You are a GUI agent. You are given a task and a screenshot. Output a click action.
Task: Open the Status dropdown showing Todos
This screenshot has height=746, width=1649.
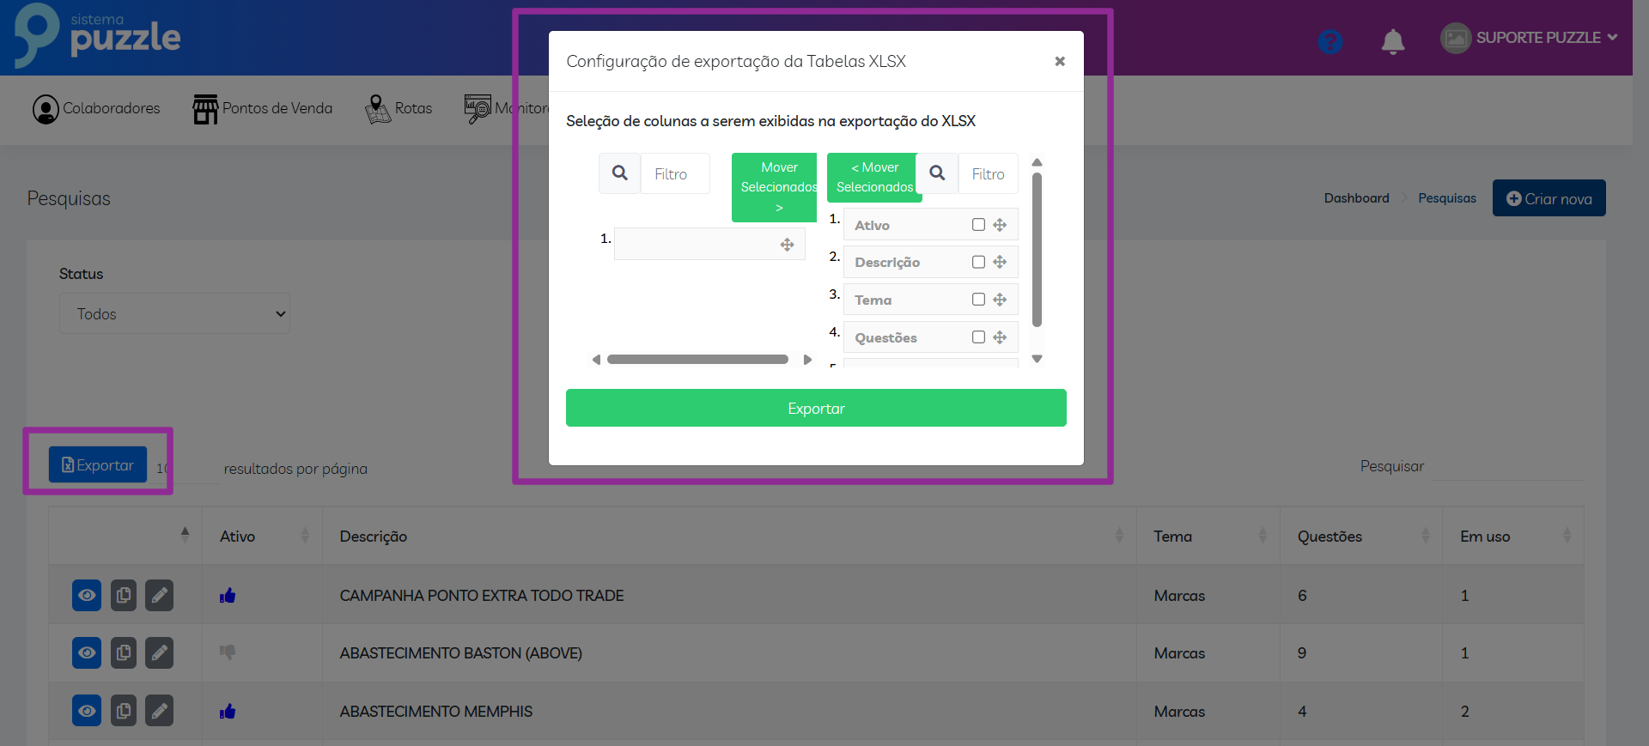click(x=174, y=314)
